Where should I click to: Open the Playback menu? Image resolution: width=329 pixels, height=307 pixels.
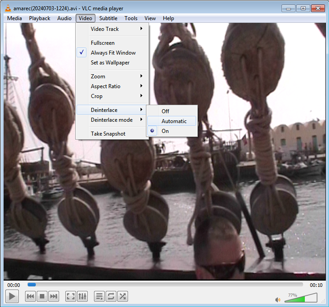[x=40, y=18]
